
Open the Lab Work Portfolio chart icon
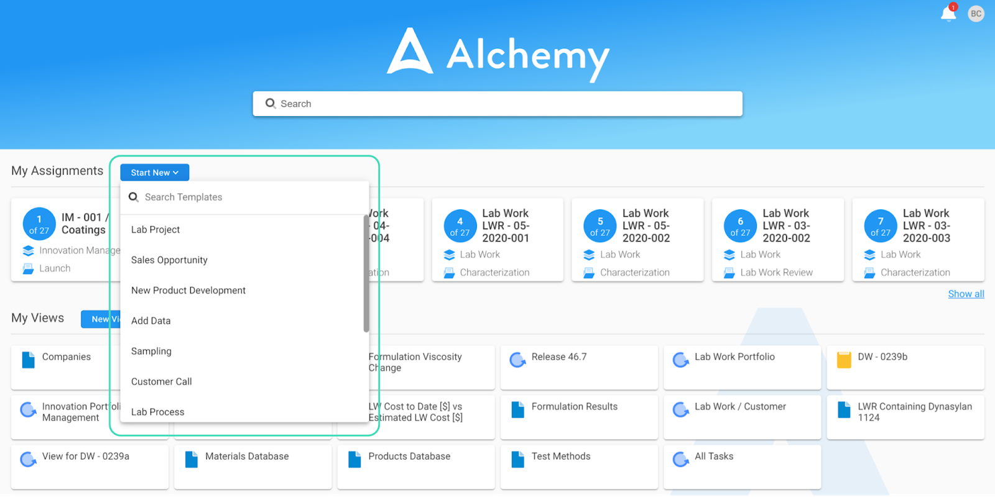click(681, 360)
